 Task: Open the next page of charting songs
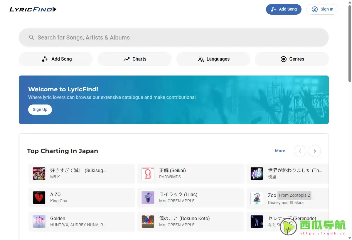[315, 151]
